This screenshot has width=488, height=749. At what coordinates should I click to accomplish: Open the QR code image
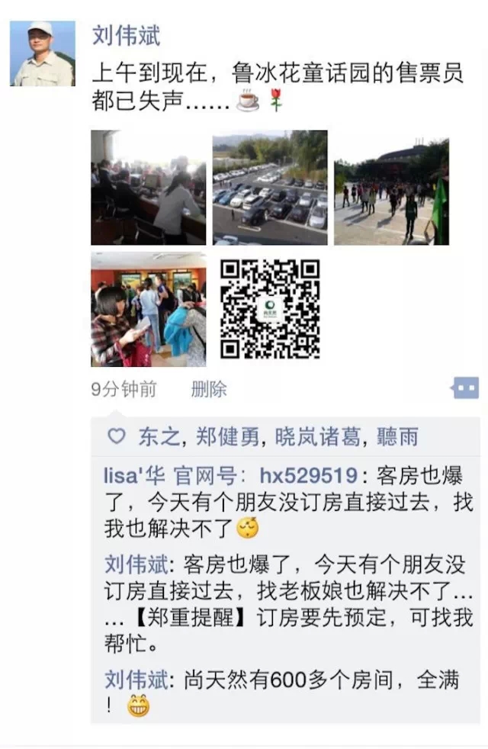click(270, 309)
